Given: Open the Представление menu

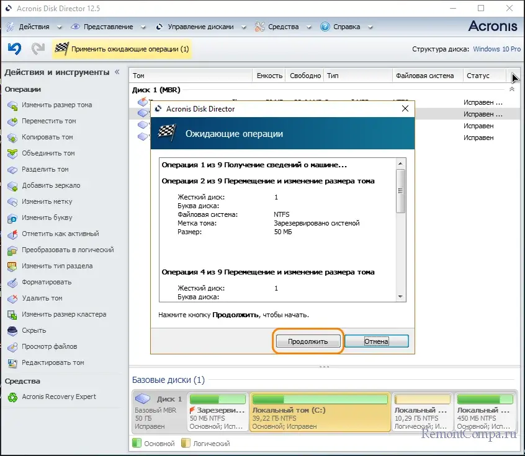Looking at the screenshot, I should click(x=108, y=27).
